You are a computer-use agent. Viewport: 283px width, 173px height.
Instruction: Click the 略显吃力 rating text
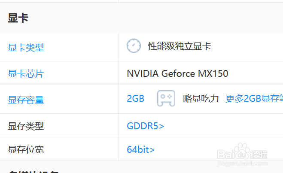point(201,99)
